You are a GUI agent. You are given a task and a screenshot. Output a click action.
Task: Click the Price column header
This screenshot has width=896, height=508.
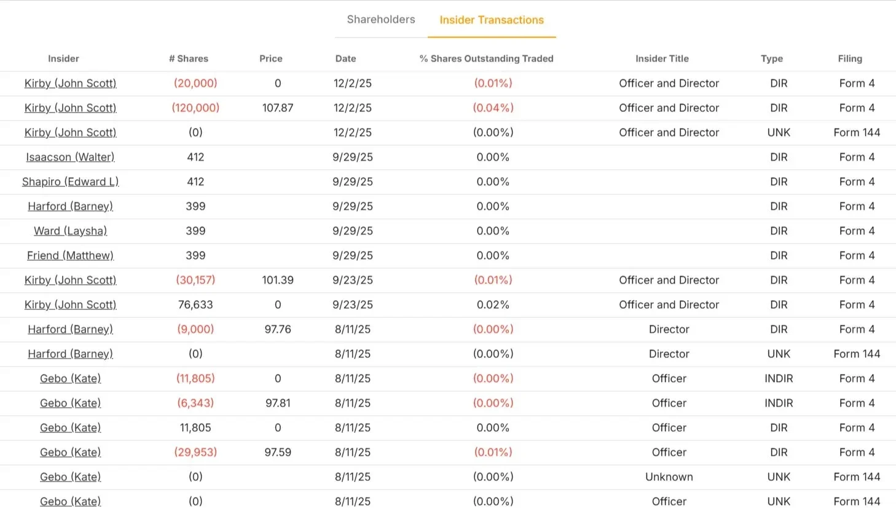pos(271,58)
